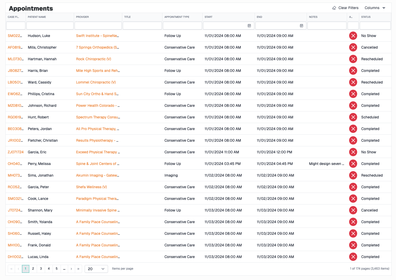This screenshot has width=396, height=280.
Task: Click the Patient Name filter field
Action: [50, 26]
